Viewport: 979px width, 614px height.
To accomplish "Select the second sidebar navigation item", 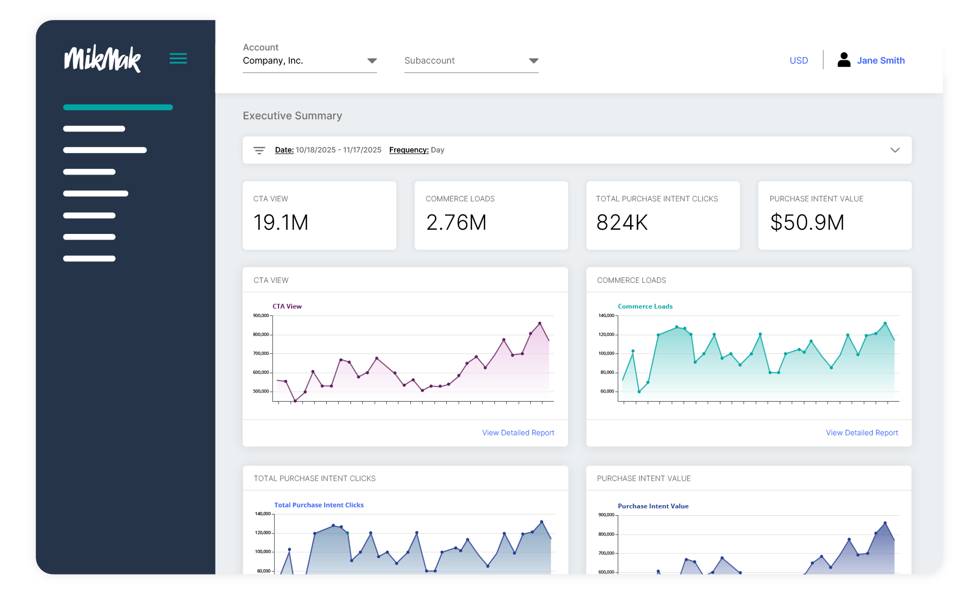I will [94, 128].
